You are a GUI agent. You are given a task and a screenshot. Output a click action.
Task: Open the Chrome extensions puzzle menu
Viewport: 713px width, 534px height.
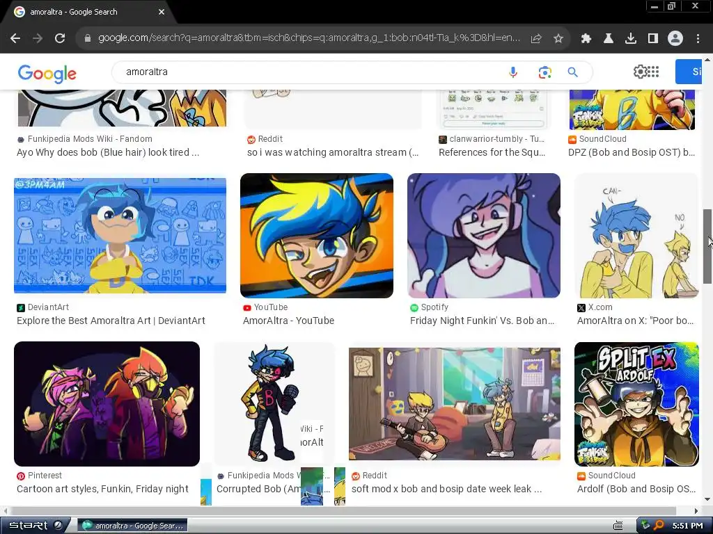(586, 39)
